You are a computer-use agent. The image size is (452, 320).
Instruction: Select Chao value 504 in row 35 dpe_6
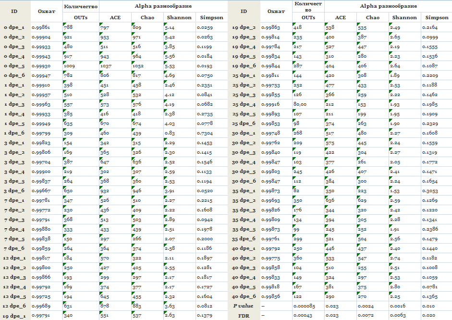coord(362,239)
